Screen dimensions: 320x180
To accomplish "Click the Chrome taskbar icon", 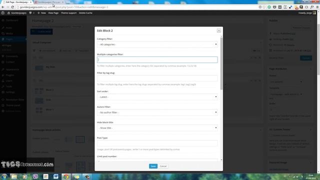I will 66,176.
